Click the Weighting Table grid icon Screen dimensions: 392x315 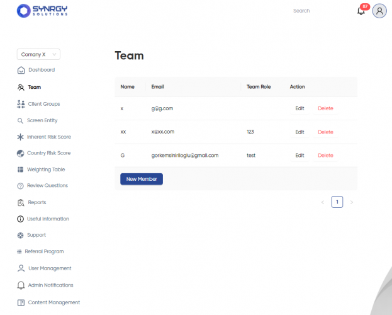(x=20, y=169)
